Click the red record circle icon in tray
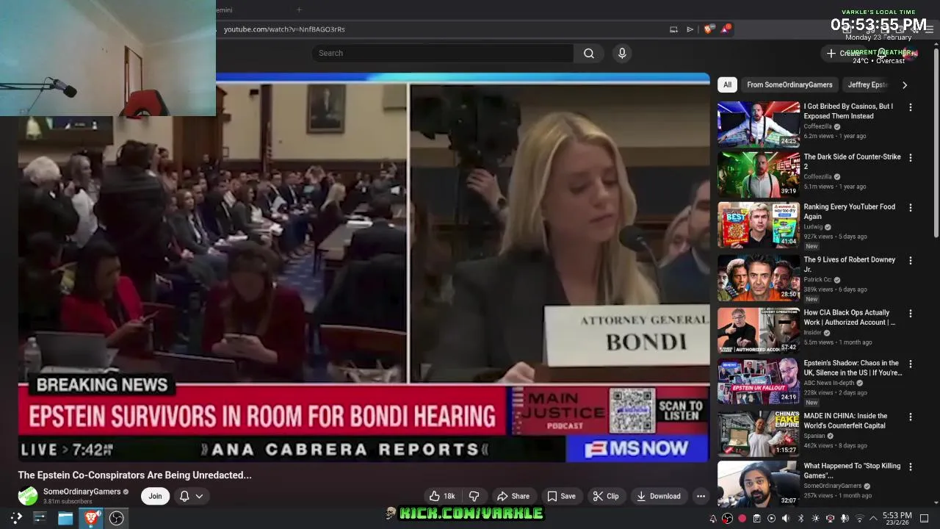The width and height of the screenshot is (940, 529). [742, 519]
